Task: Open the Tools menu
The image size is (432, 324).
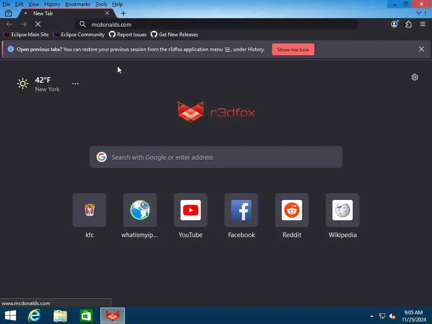Action: coord(101,4)
